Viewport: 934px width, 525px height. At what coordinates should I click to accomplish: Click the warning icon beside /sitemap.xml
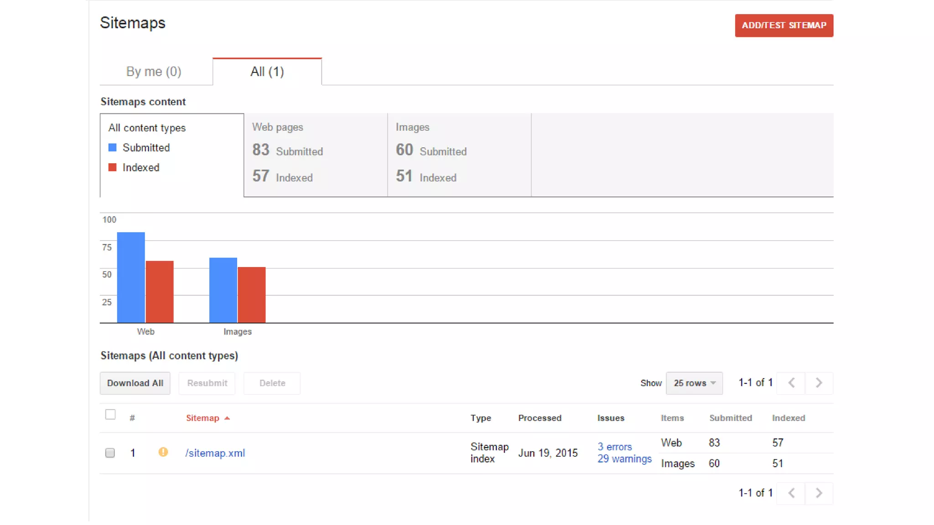163,452
